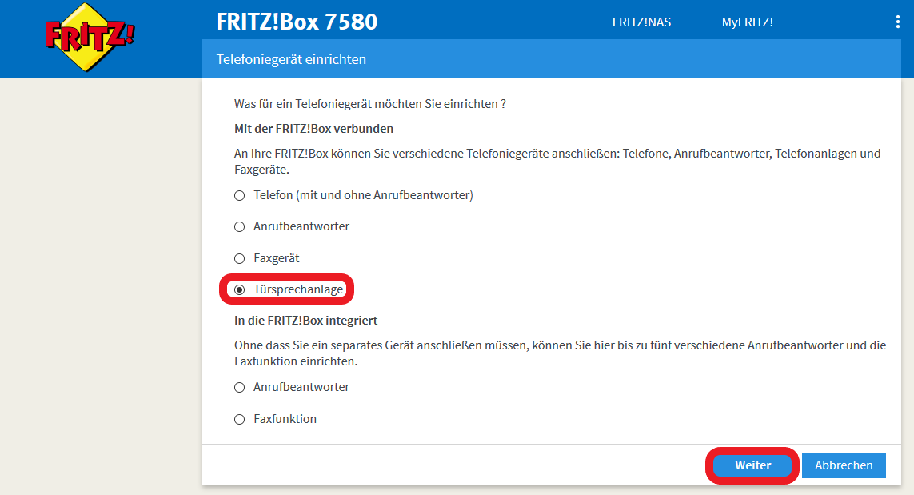Open FRITZ!NAS from the top bar
The width and height of the screenshot is (914, 495).
[x=641, y=22]
